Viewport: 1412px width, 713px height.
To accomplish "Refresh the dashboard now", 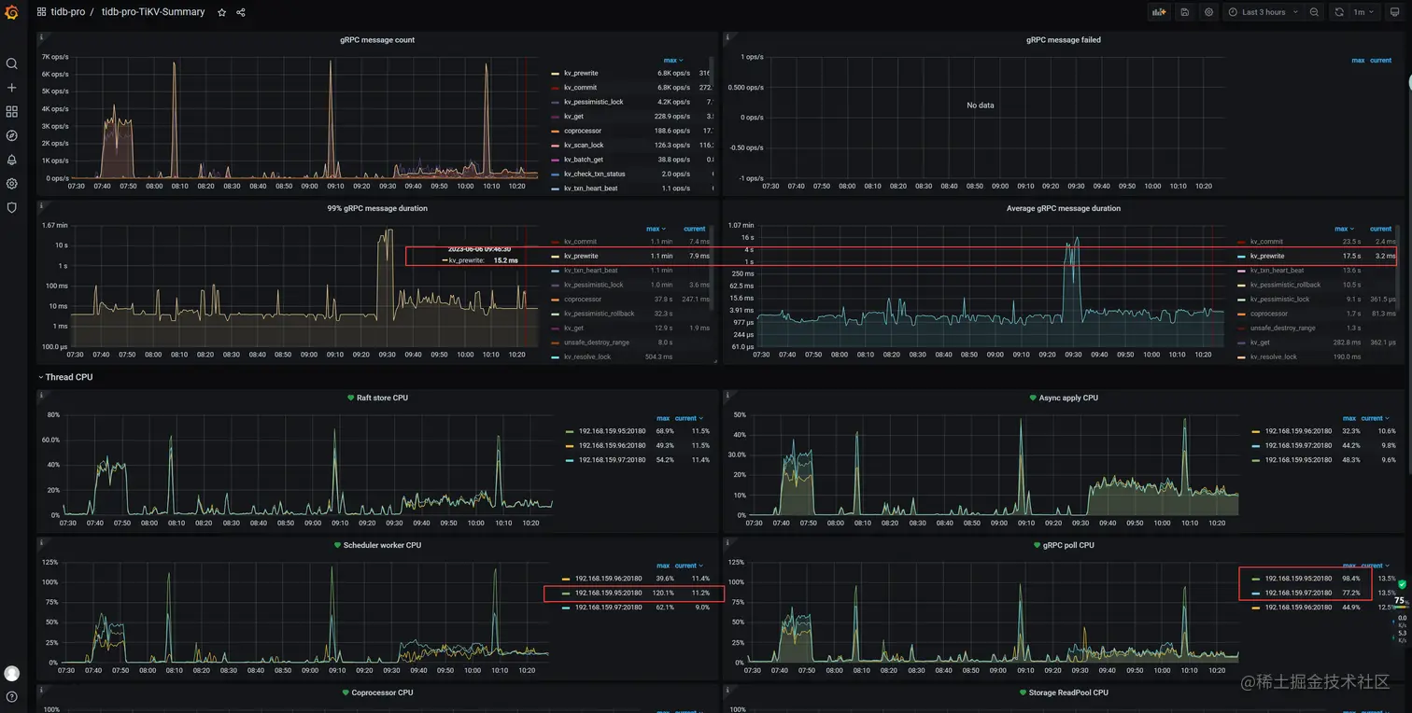I will tap(1339, 12).
